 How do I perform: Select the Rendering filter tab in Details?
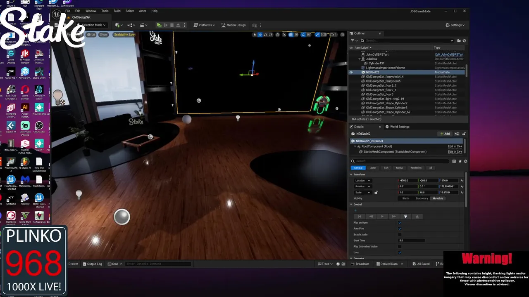[416, 168]
